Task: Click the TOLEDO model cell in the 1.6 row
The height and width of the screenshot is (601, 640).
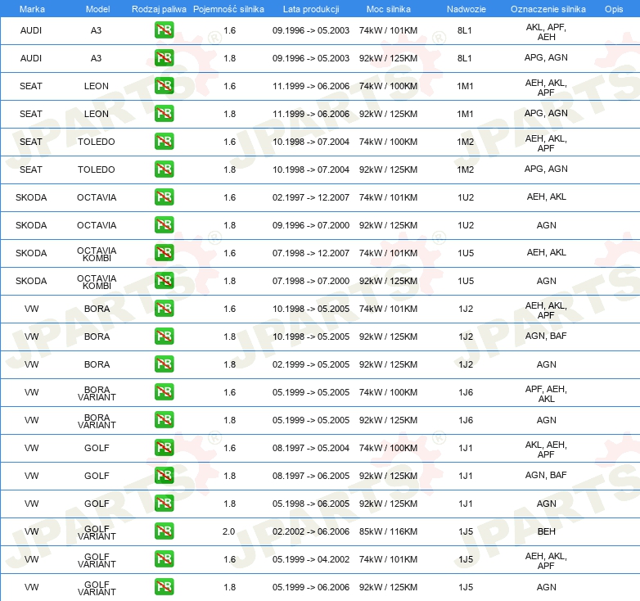Action: [97, 142]
